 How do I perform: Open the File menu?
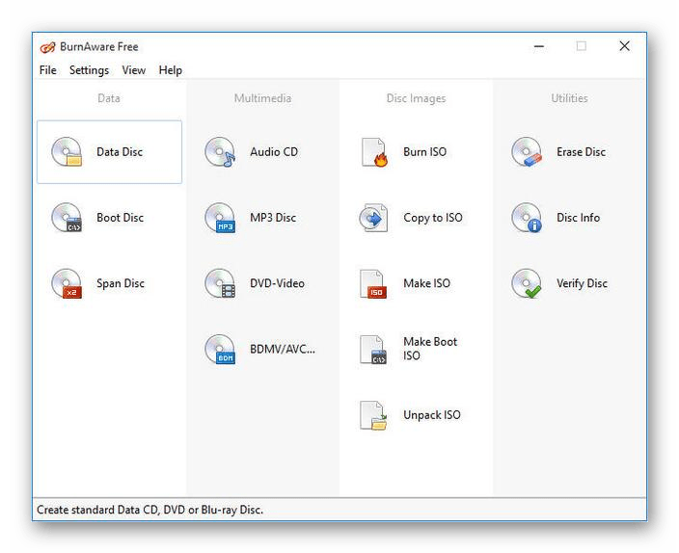pyautogui.click(x=48, y=70)
